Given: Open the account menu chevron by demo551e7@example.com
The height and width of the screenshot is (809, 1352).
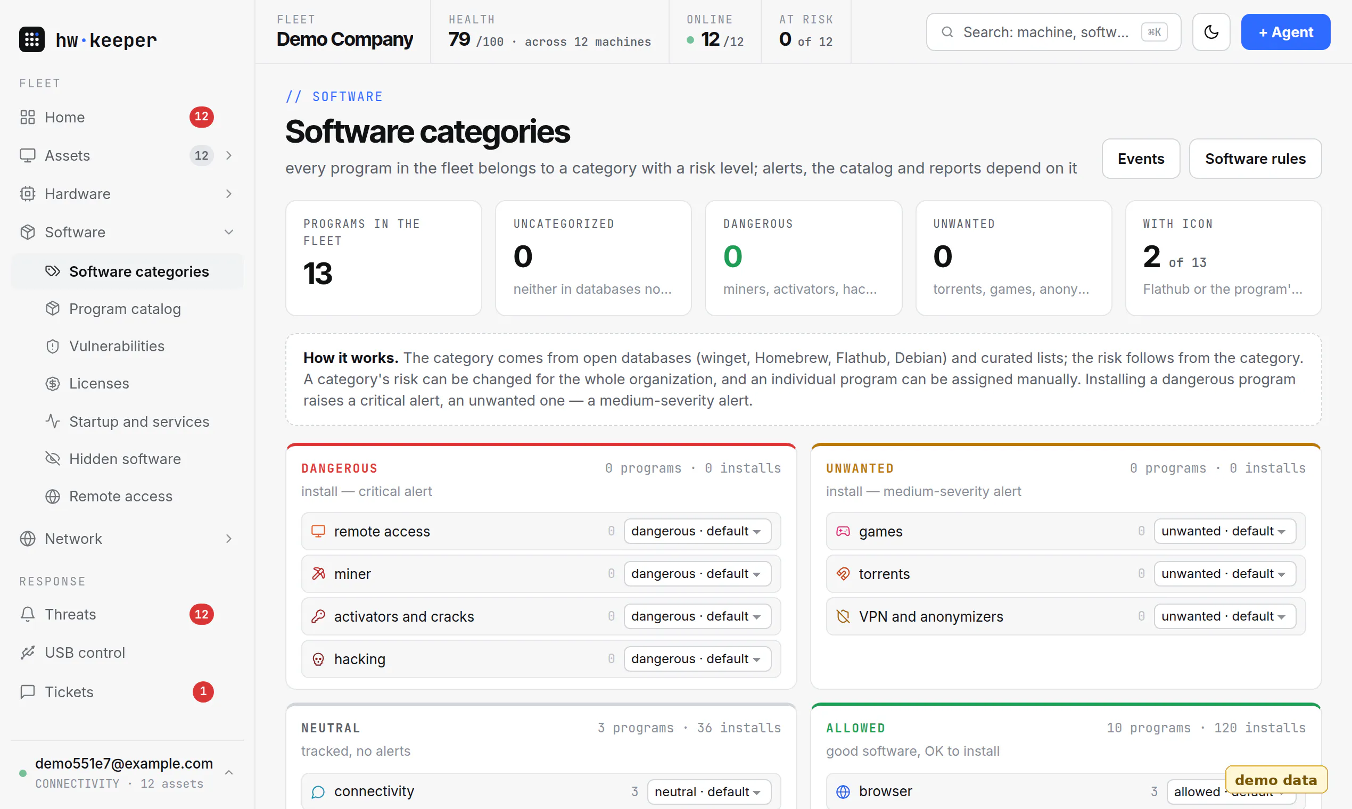Looking at the screenshot, I should (x=229, y=772).
